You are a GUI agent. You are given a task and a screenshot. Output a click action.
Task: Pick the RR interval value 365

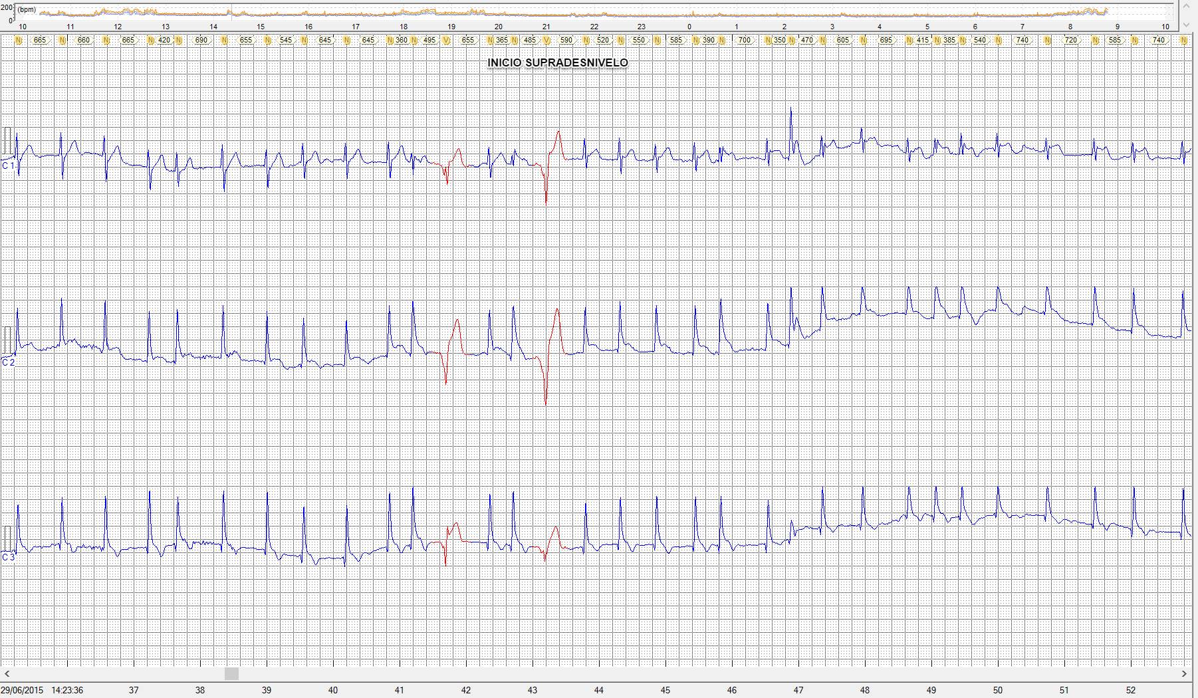502,40
